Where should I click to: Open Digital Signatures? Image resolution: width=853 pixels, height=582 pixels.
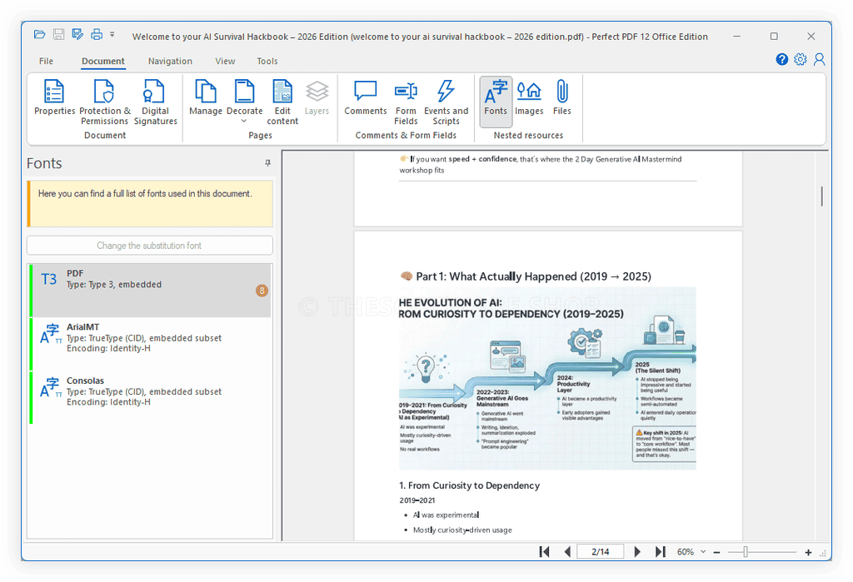[155, 100]
